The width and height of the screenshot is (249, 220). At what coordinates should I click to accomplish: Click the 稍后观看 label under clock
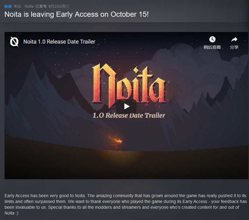click(212, 47)
